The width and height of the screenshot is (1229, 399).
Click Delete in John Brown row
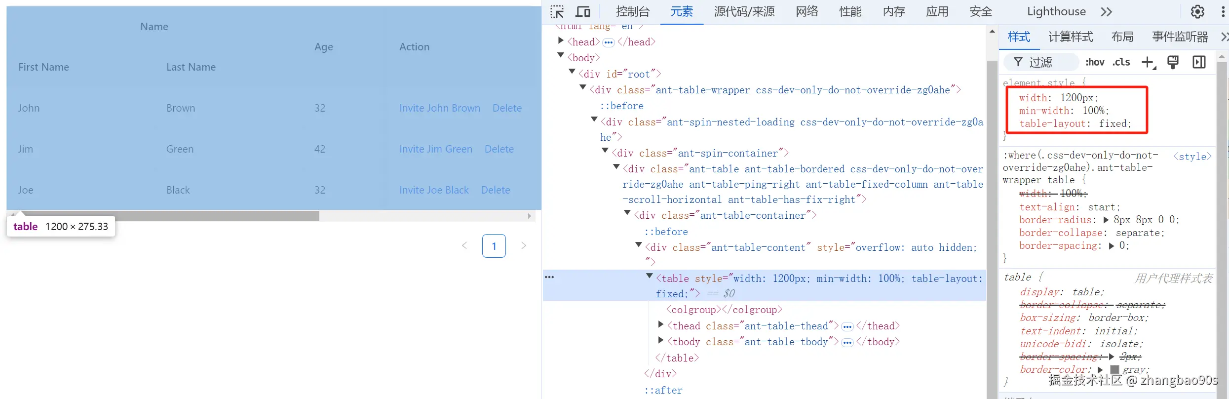[x=507, y=108]
